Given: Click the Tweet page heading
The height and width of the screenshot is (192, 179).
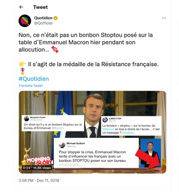Looking at the screenshot, I should [x=40, y=7].
